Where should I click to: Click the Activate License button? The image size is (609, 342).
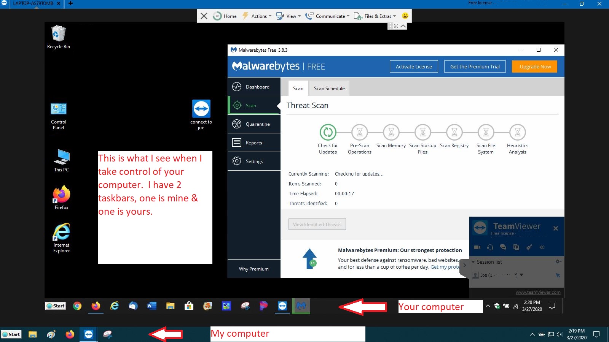tap(414, 66)
